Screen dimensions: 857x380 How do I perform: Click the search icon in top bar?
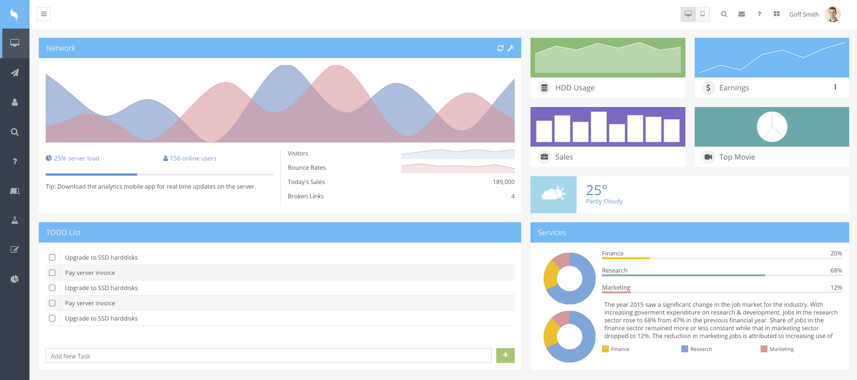[724, 14]
